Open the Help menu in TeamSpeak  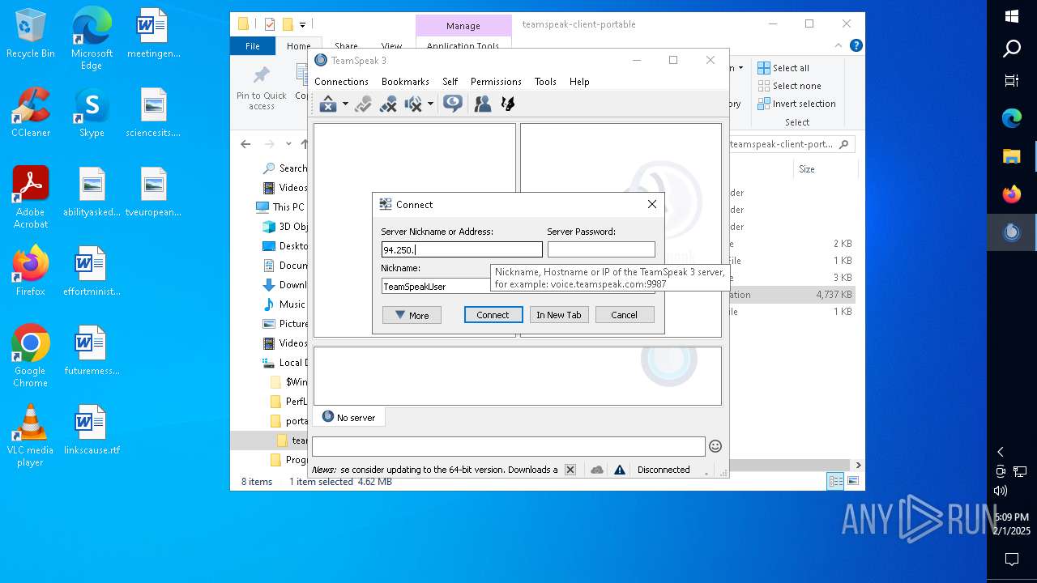point(579,82)
